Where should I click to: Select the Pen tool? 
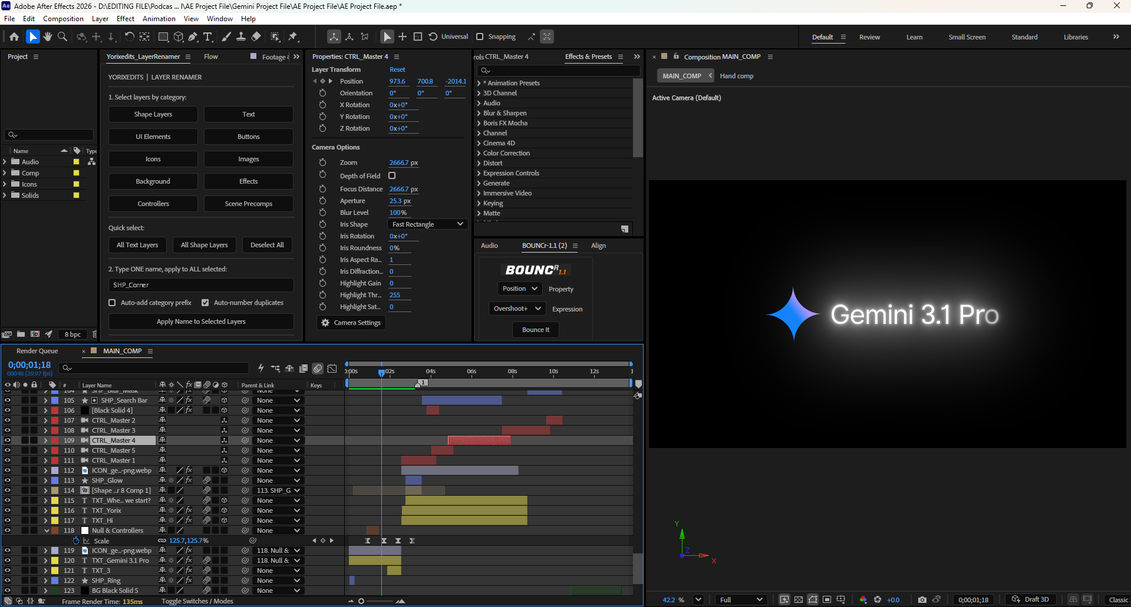[193, 37]
